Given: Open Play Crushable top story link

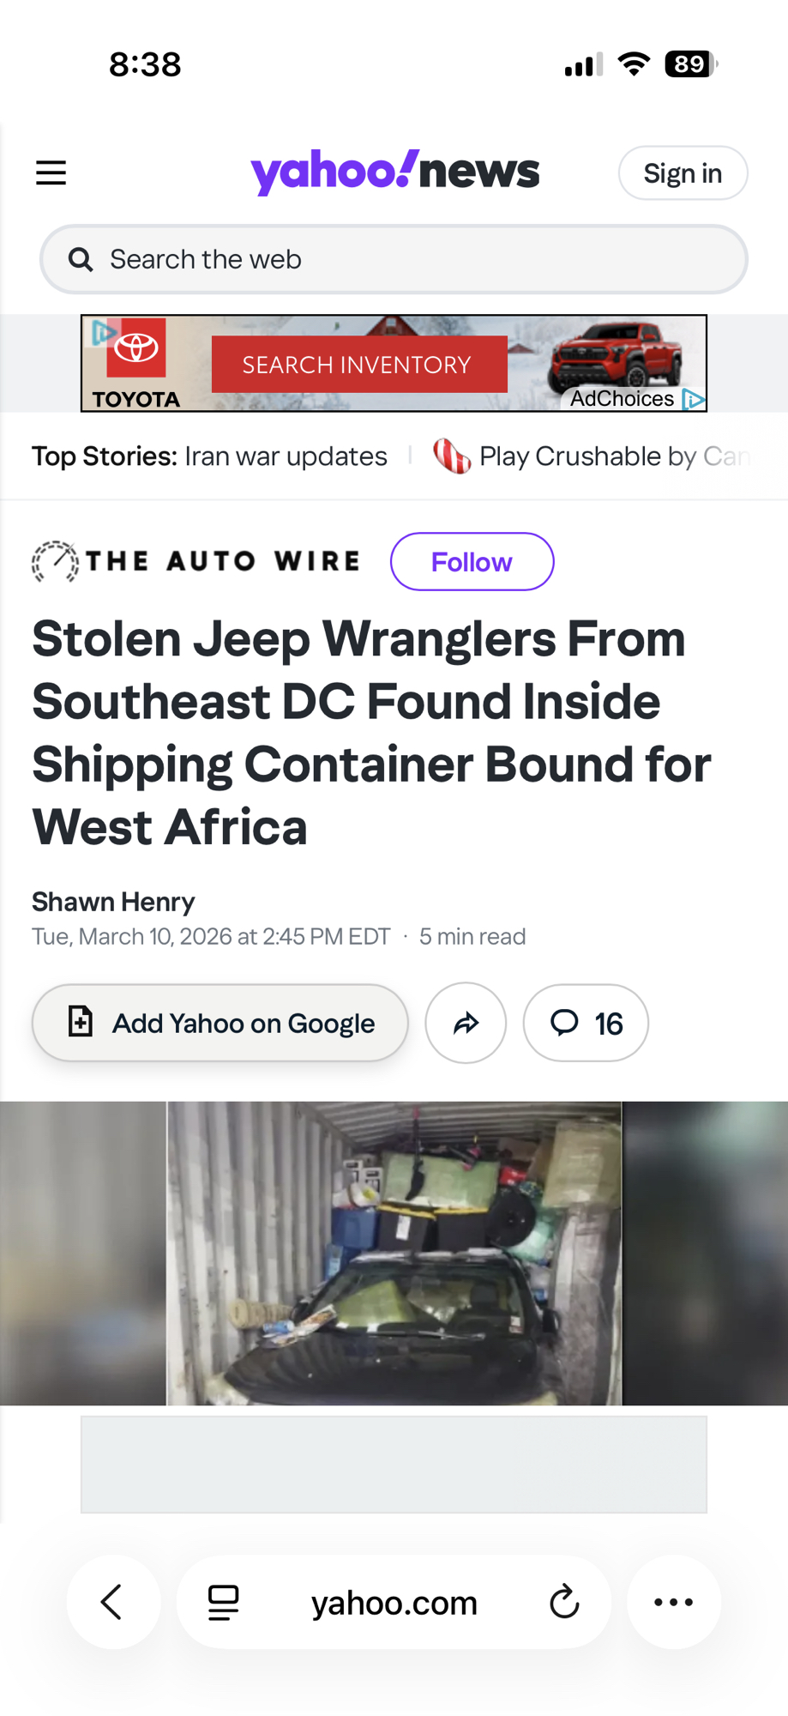Looking at the screenshot, I should 591,456.
